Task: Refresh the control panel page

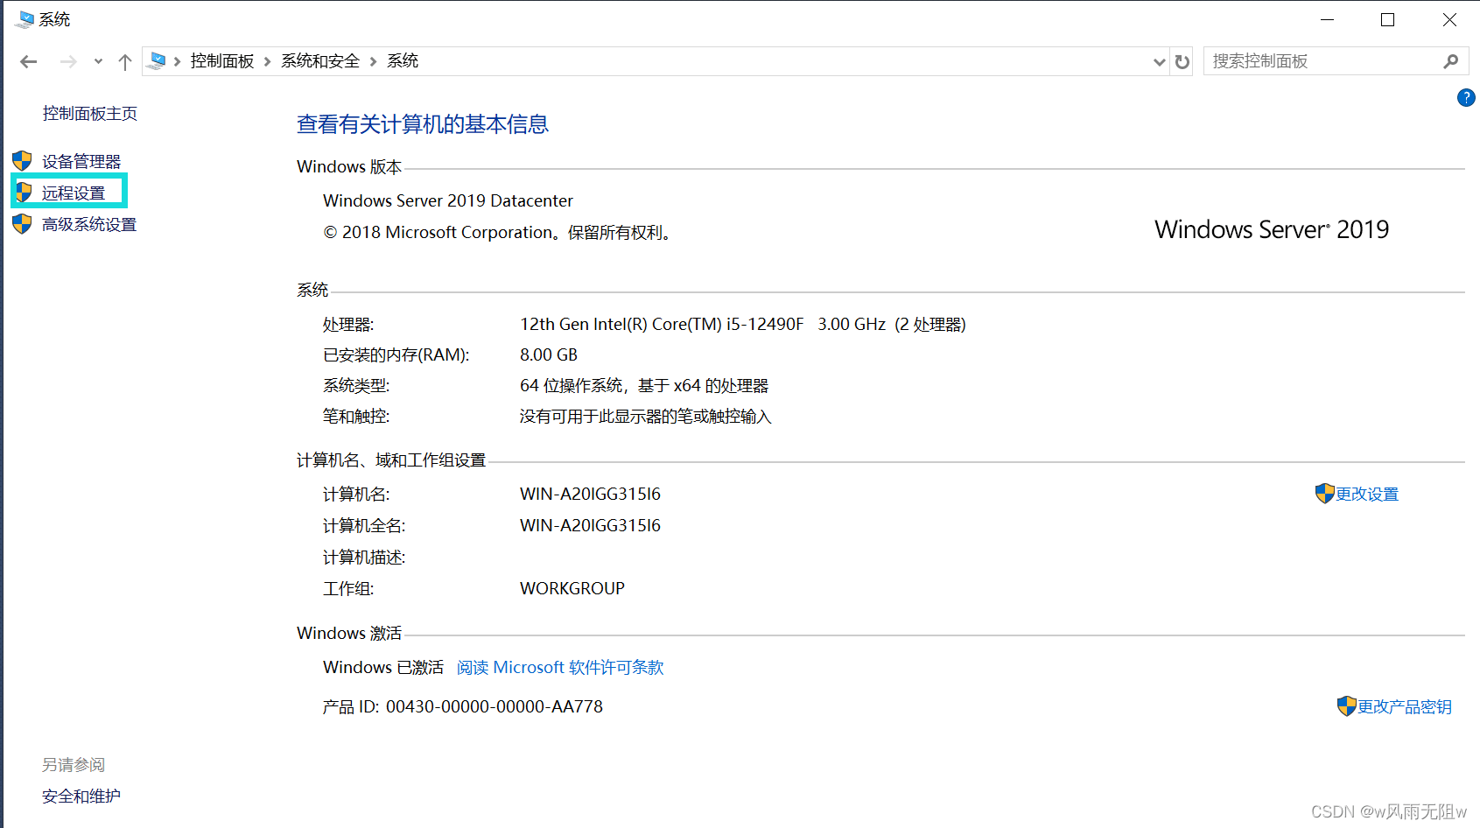Action: coord(1182,61)
